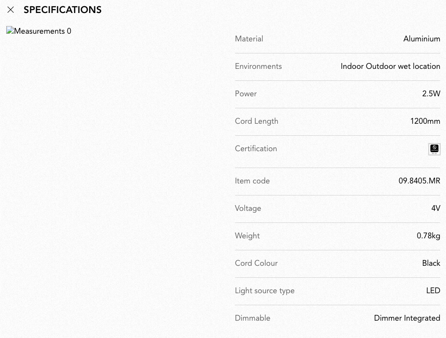Close the Specifications panel with the X icon

[x=11, y=10]
